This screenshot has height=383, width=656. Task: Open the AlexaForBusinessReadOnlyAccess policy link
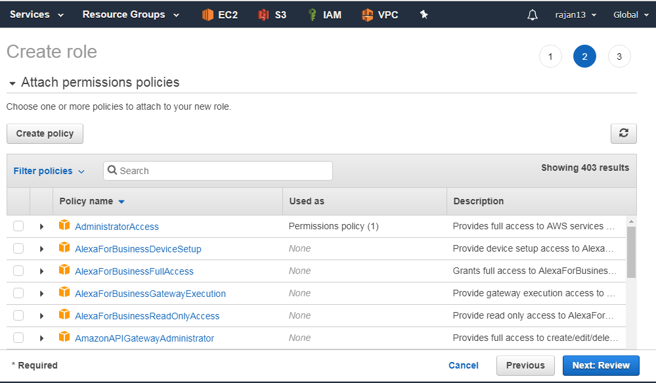[x=147, y=316]
